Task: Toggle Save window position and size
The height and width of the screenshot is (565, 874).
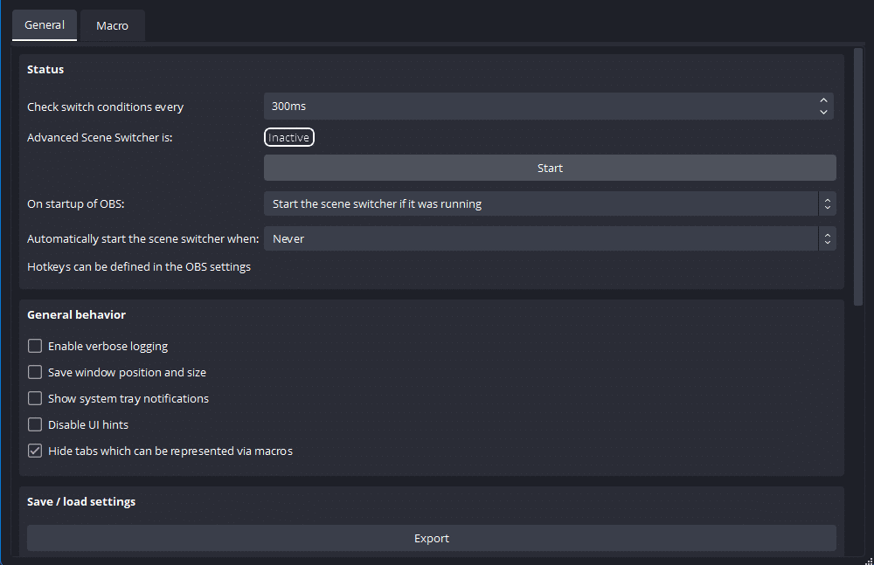Action: click(x=35, y=372)
